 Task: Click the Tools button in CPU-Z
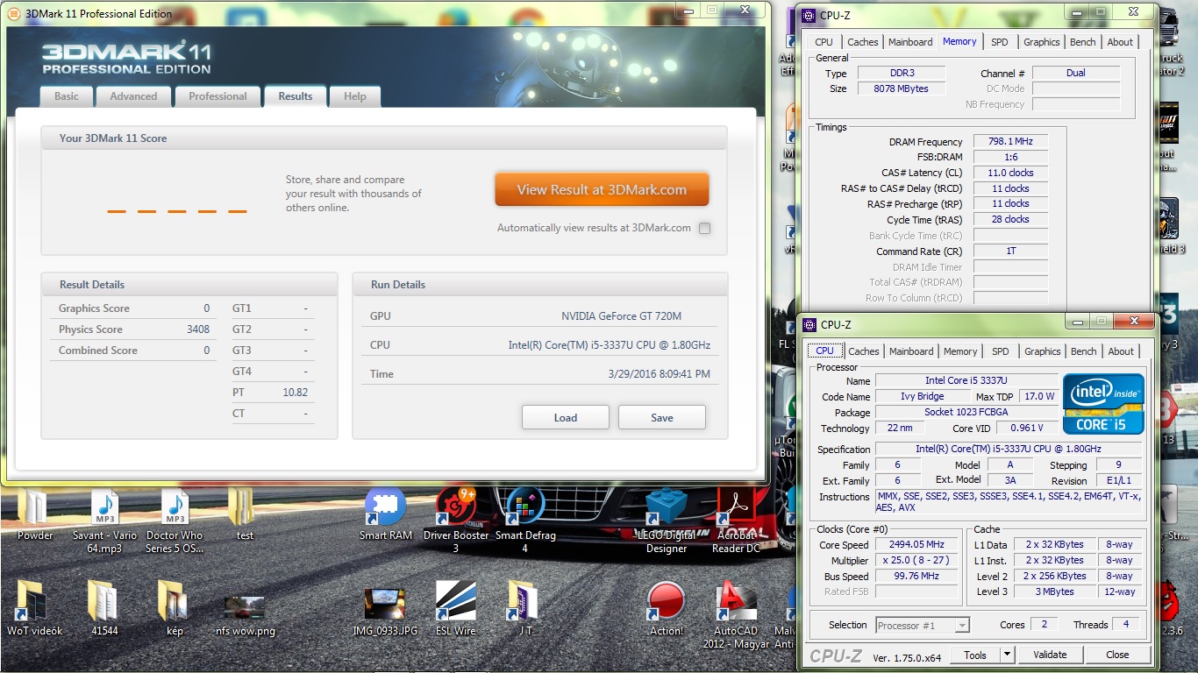[975, 655]
